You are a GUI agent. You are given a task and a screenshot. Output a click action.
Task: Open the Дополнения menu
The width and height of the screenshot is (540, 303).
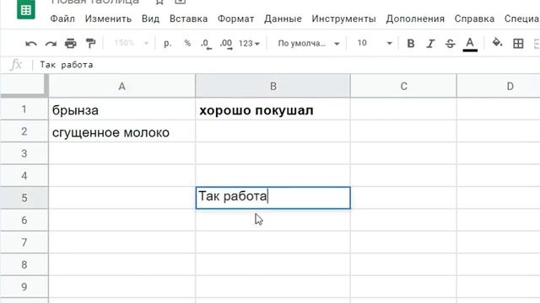pyautogui.click(x=415, y=19)
